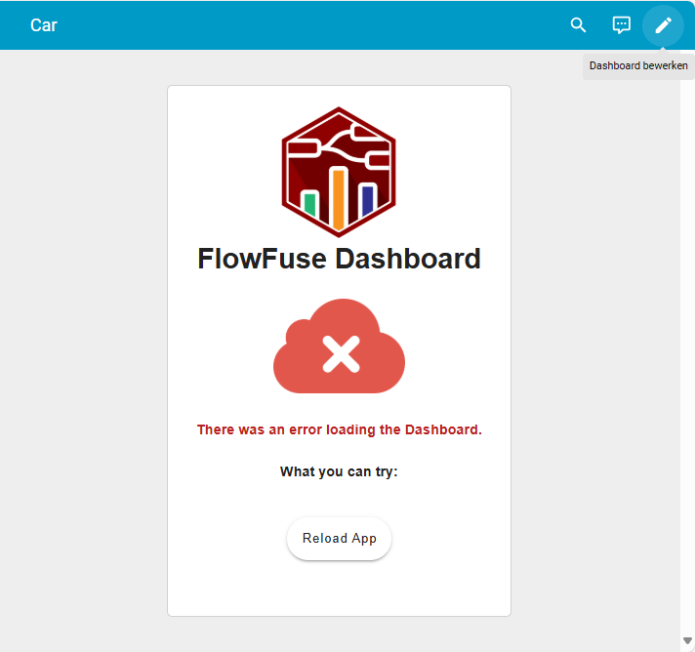Click the FlowFuse hexagon logo
The height and width of the screenshot is (652, 695).
(x=338, y=171)
